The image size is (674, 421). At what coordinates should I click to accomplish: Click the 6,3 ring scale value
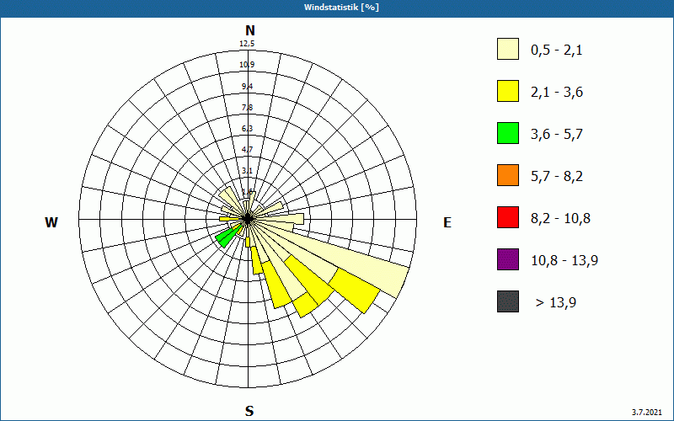247,129
